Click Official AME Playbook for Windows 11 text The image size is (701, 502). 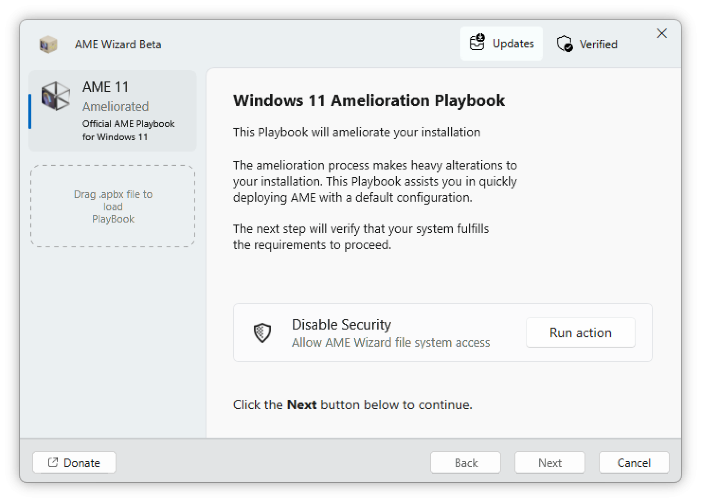pos(128,130)
